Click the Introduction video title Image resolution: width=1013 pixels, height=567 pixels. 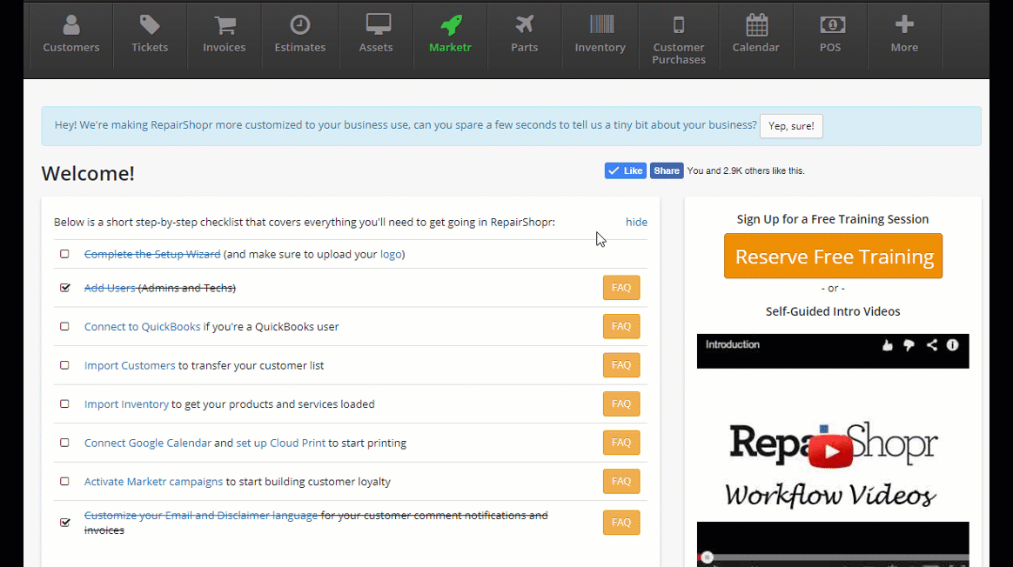pyautogui.click(x=733, y=345)
